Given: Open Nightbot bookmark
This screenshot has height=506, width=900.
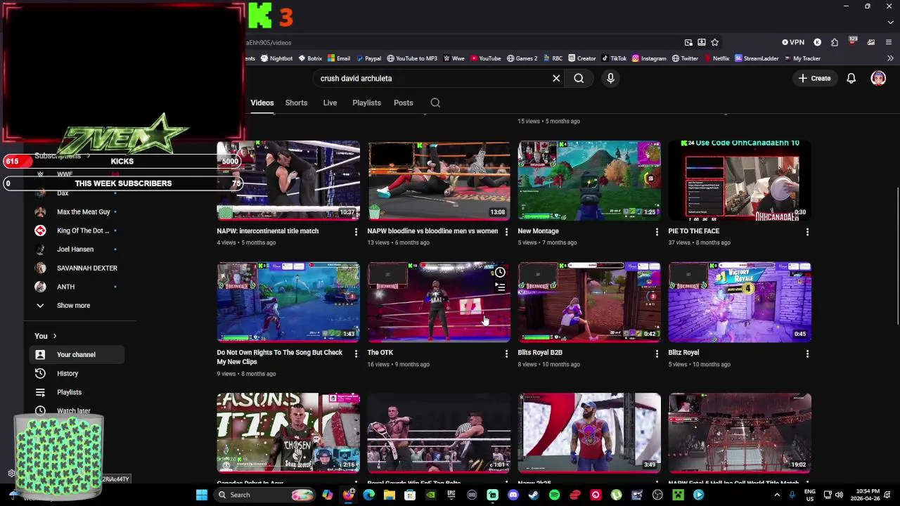Looking at the screenshot, I should click(276, 58).
